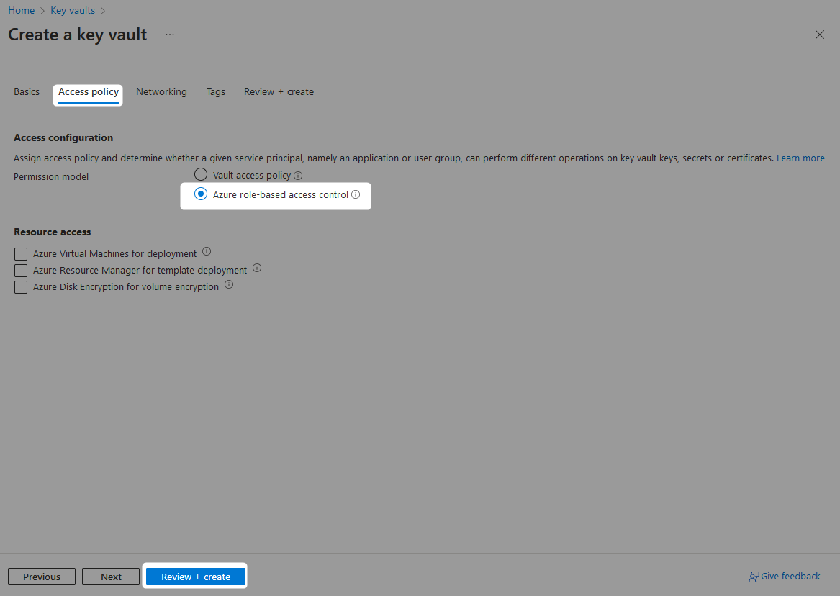Image resolution: width=840 pixels, height=596 pixels.
Task: Click info icon beside Azure role-based access control
Action: 356,194
